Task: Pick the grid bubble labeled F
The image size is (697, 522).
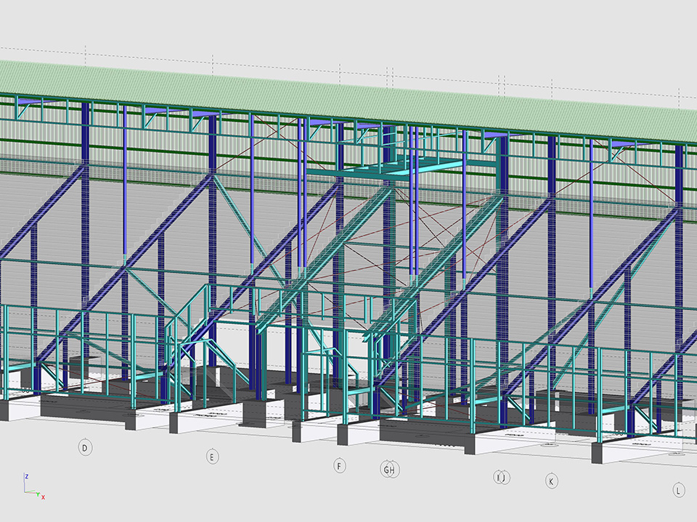Action: 339,465
